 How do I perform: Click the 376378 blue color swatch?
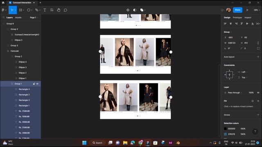click(226, 134)
